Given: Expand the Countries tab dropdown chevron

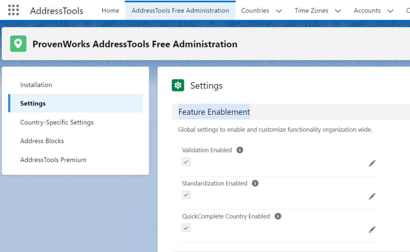Looking at the screenshot, I should point(279,11).
